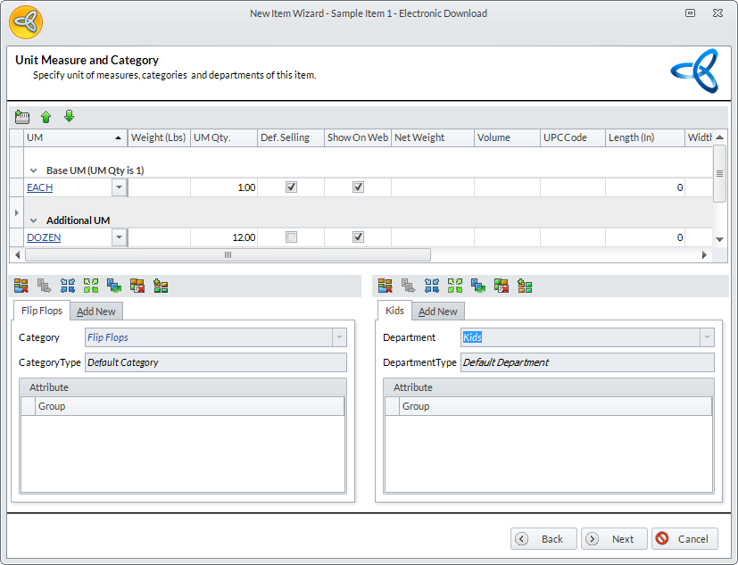Click the red X delete icon in department toolbar

(x=385, y=286)
